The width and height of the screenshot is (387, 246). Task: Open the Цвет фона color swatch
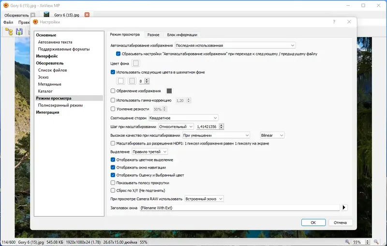[x=136, y=63]
